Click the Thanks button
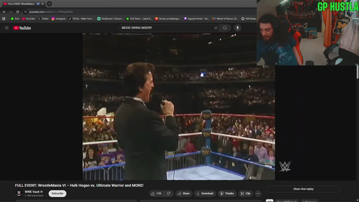The width and height of the screenshot is (359, 202). [x=227, y=194]
